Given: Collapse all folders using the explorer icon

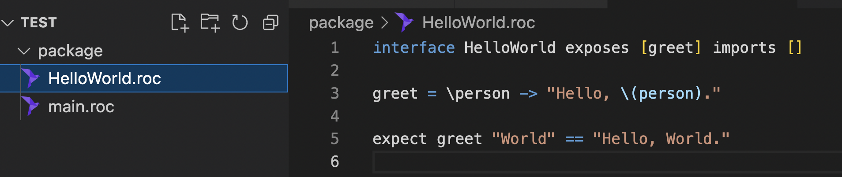Looking at the screenshot, I should point(271,22).
